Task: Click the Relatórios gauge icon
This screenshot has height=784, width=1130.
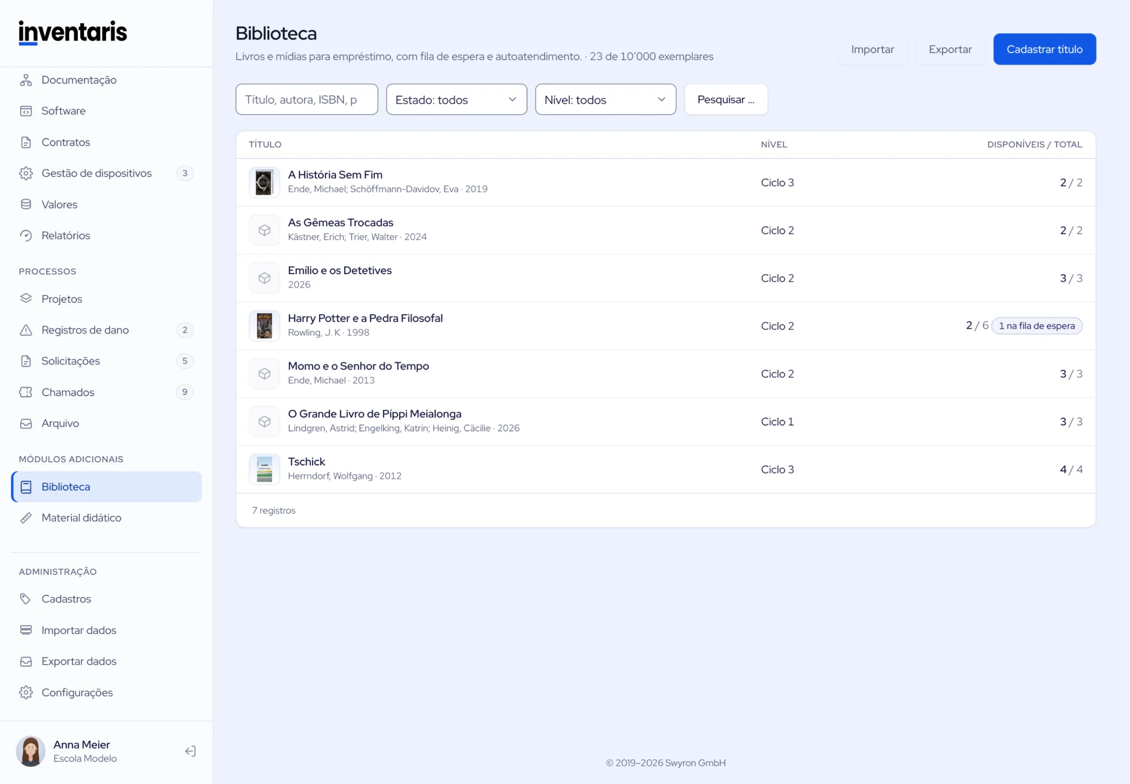Action: coord(26,236)
